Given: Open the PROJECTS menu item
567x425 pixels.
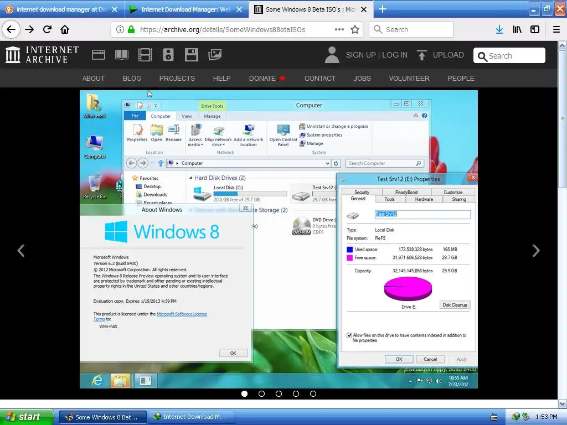Looking at the screenshot, I should coord(177,79).
